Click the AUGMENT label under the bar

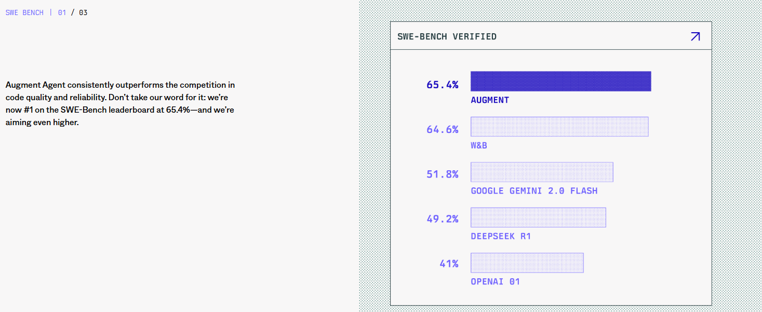pos(490,100)
